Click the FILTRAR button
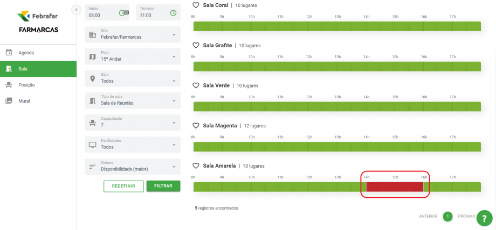The image size is (496, 230). [x=163, y=186]
